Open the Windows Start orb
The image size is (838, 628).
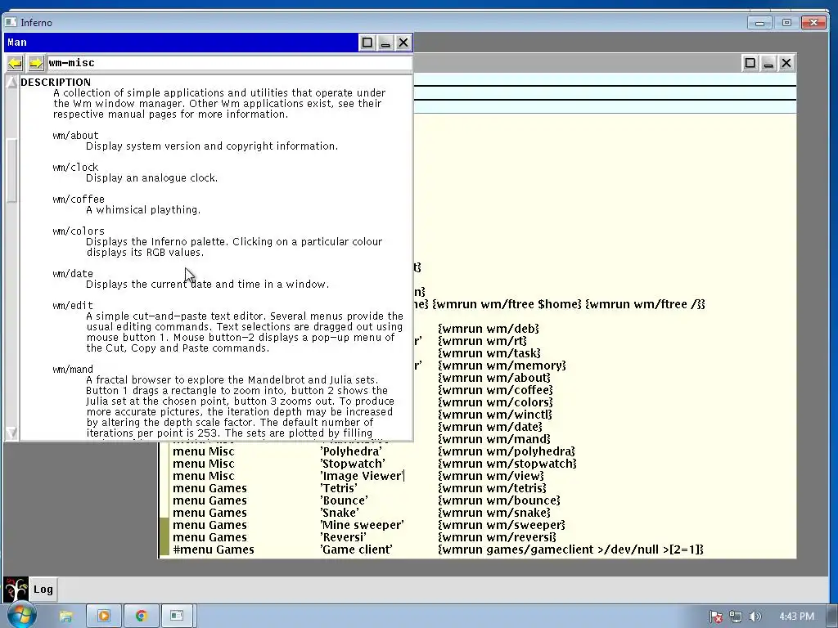pos(22,616)
